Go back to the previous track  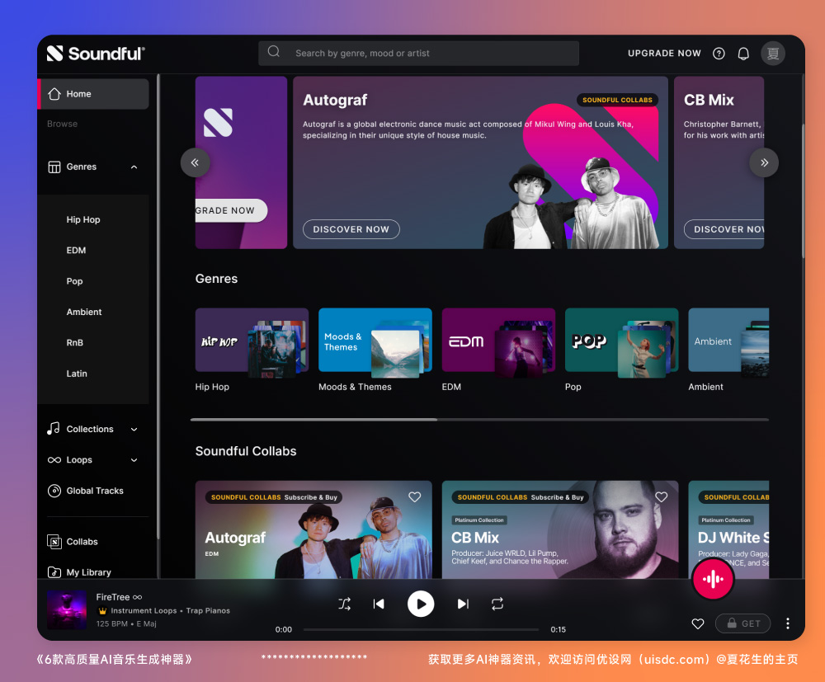[379, 604]
